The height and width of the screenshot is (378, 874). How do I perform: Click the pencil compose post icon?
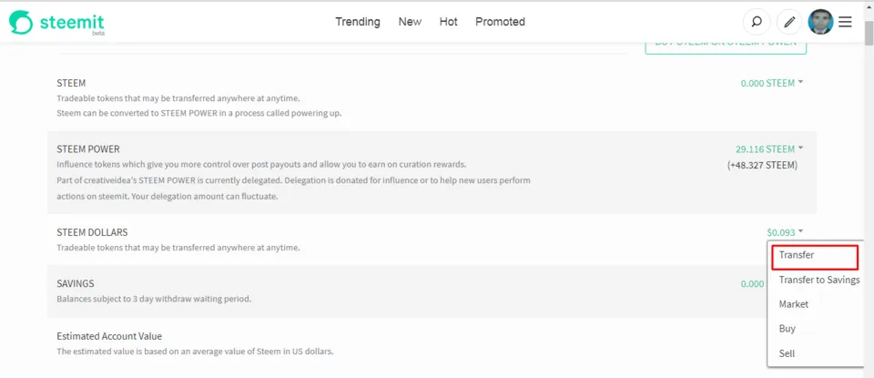click(788, 22)
